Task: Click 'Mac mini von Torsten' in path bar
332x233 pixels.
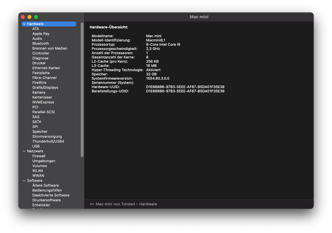Action: 115,204
